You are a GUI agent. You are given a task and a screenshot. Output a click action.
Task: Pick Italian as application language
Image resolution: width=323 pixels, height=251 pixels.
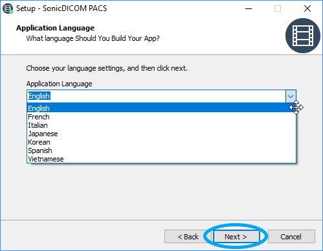[x=161, y=125]
